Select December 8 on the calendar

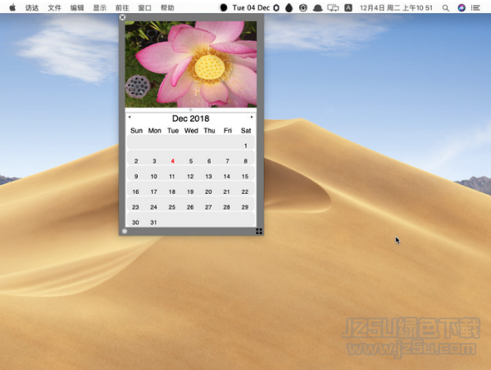[x=246, y=160]
